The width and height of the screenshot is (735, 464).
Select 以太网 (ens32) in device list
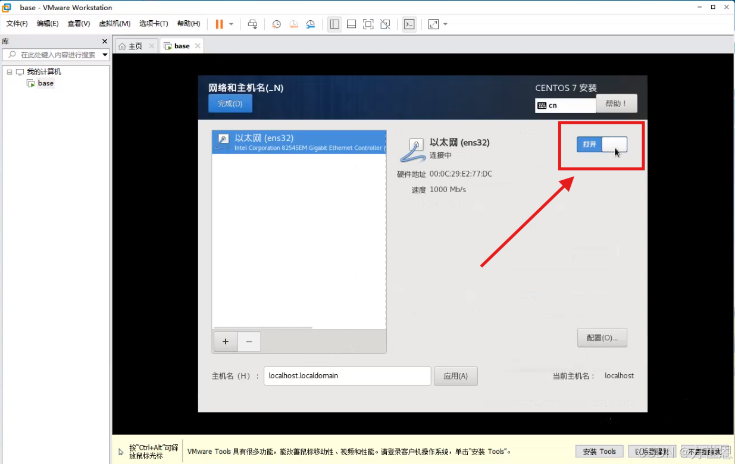pyautogui.click(x=299, y=142)
